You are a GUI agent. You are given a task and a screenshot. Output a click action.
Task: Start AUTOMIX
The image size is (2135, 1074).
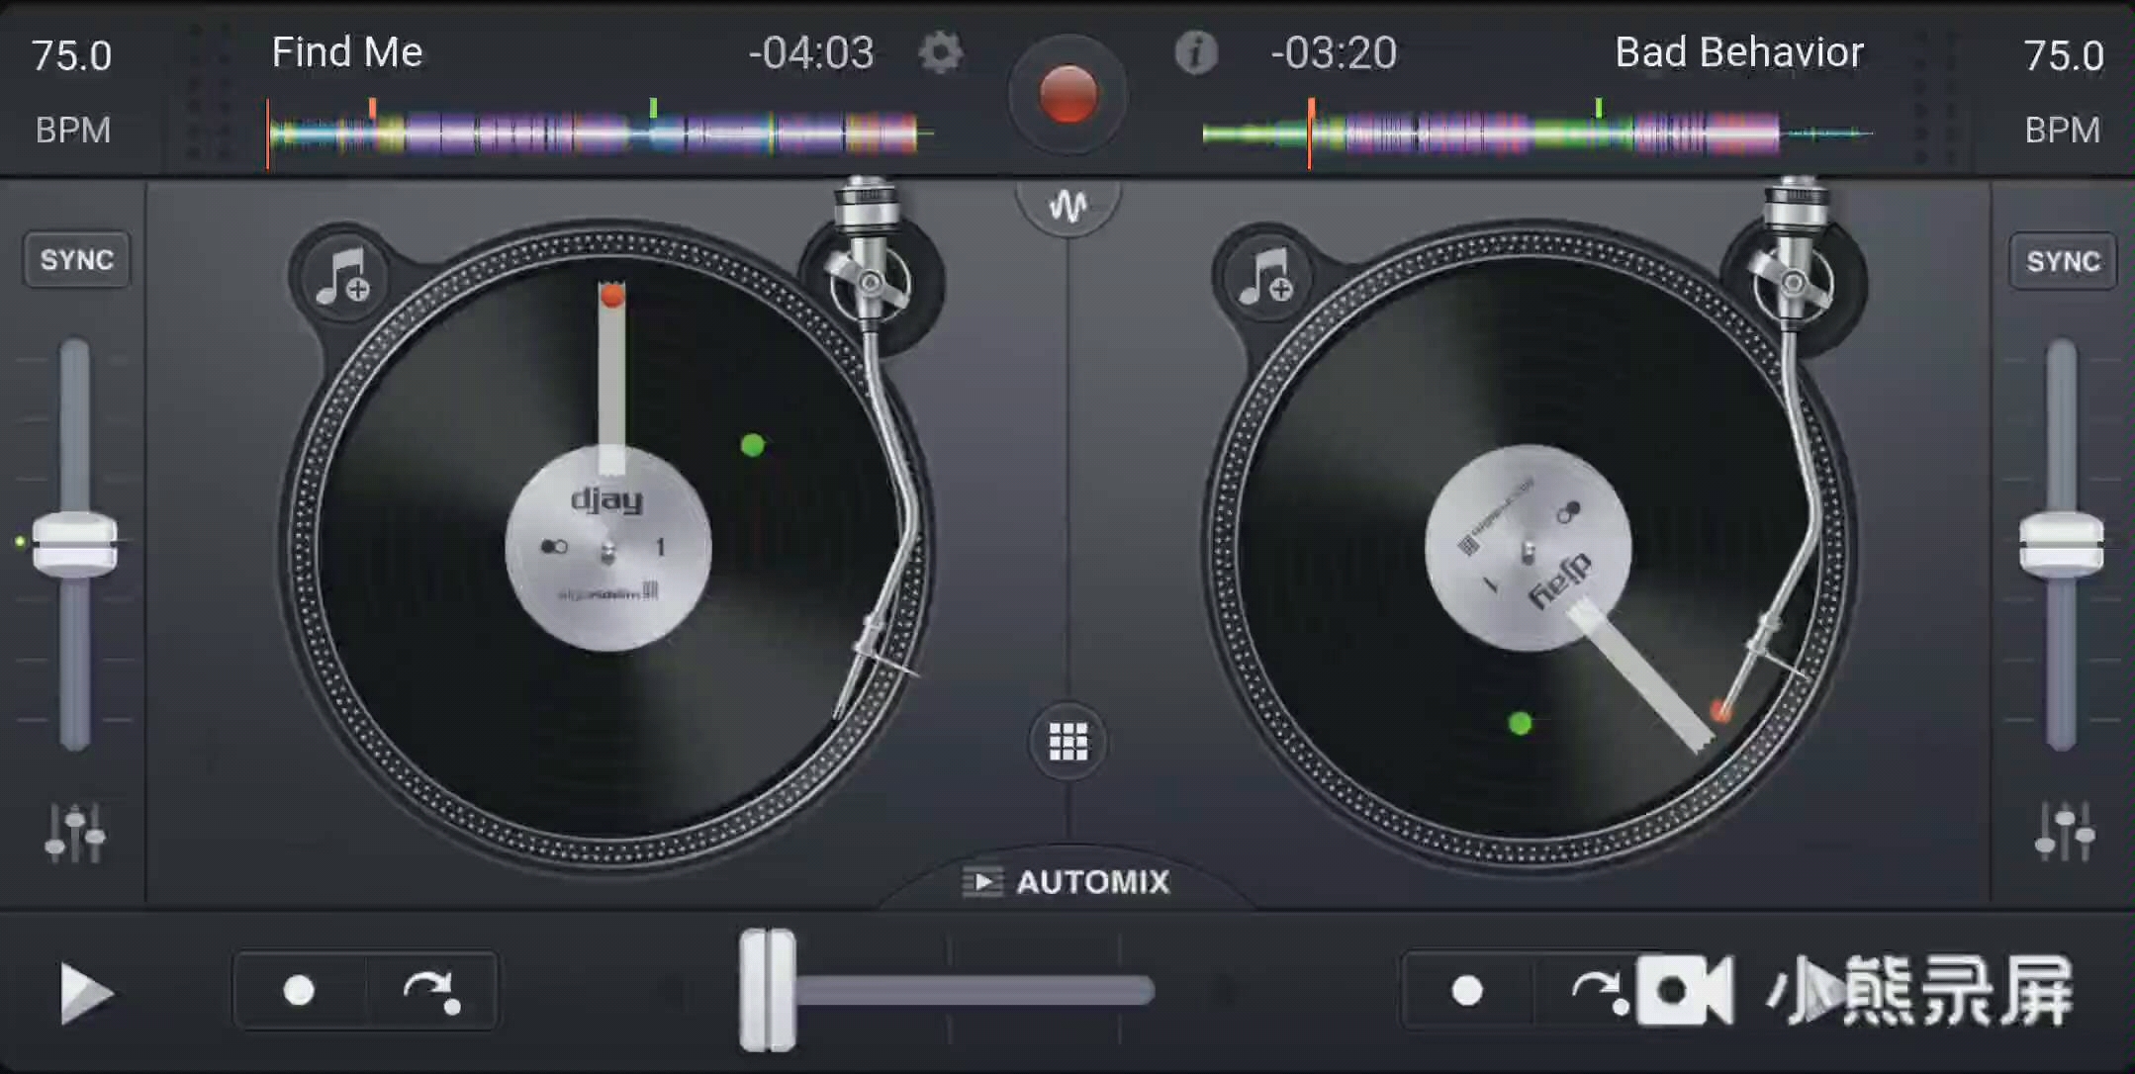tap(1067, 881)
